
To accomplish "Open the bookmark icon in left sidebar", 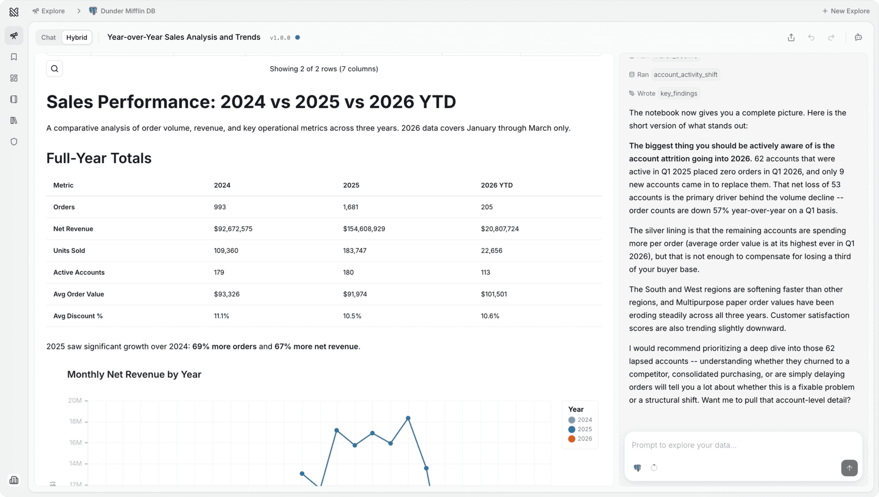I will pos(14,57).
